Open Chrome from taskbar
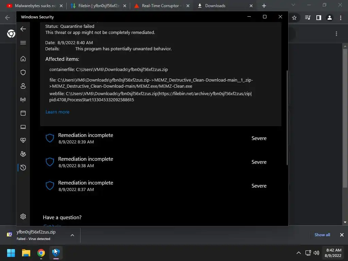Image resolution: width=348 pixels, height=261 pixels. pos(41,253)
